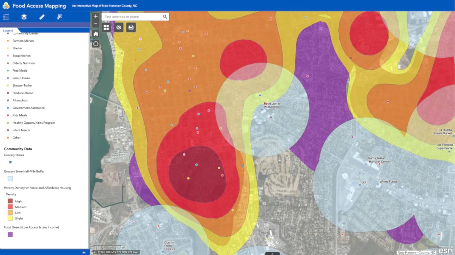This screenshot has width=455, height=255.
Task: Click the Food Access Mapping logo
Action: [6, 5]
